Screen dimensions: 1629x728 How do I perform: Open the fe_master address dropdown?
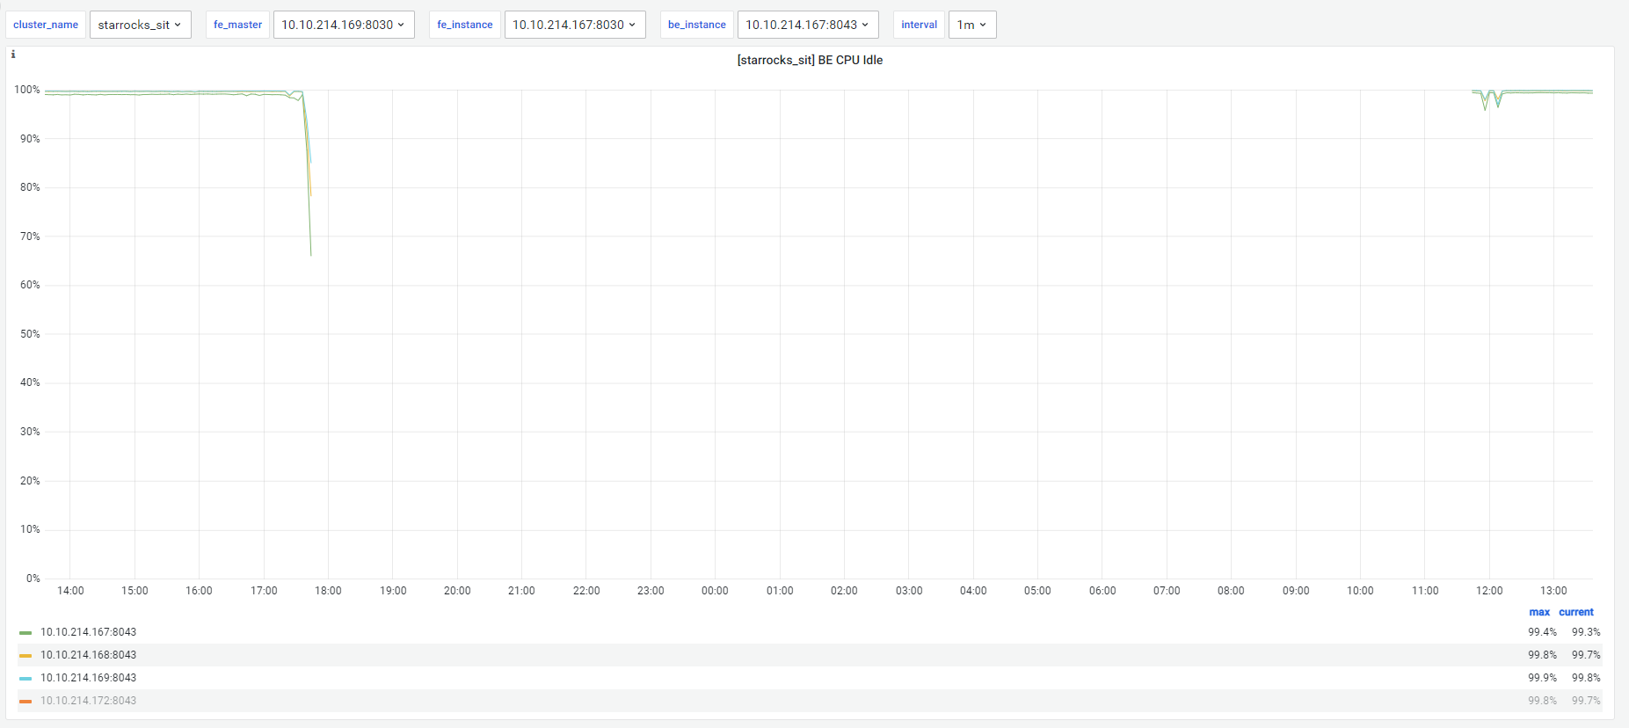343,25
